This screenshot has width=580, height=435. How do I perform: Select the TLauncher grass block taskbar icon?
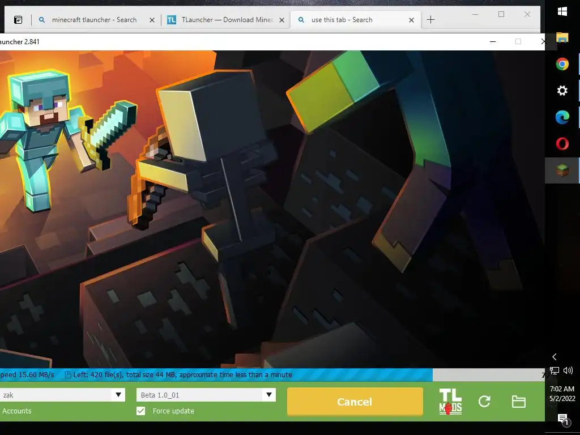click(562, 170)
